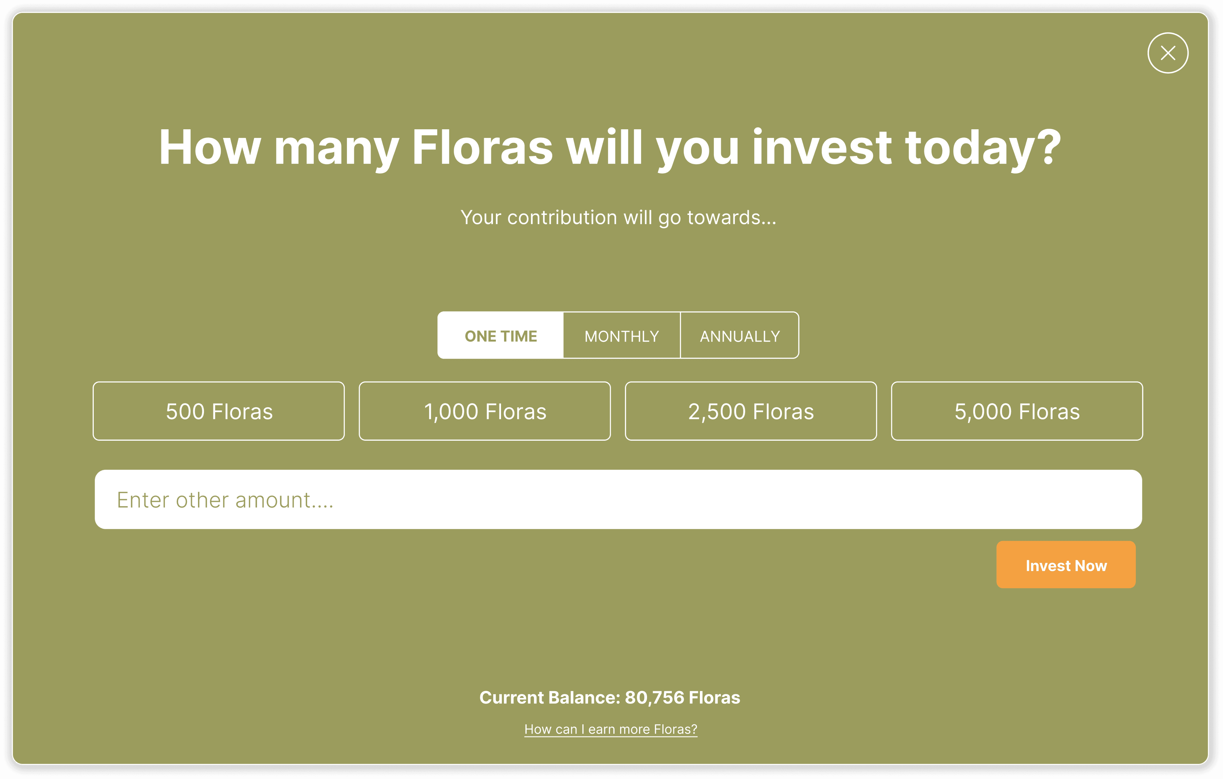This screenshot has height=779, width=1223.
Task: Select the smallest preset Floras amount
Action: [219, 411]
